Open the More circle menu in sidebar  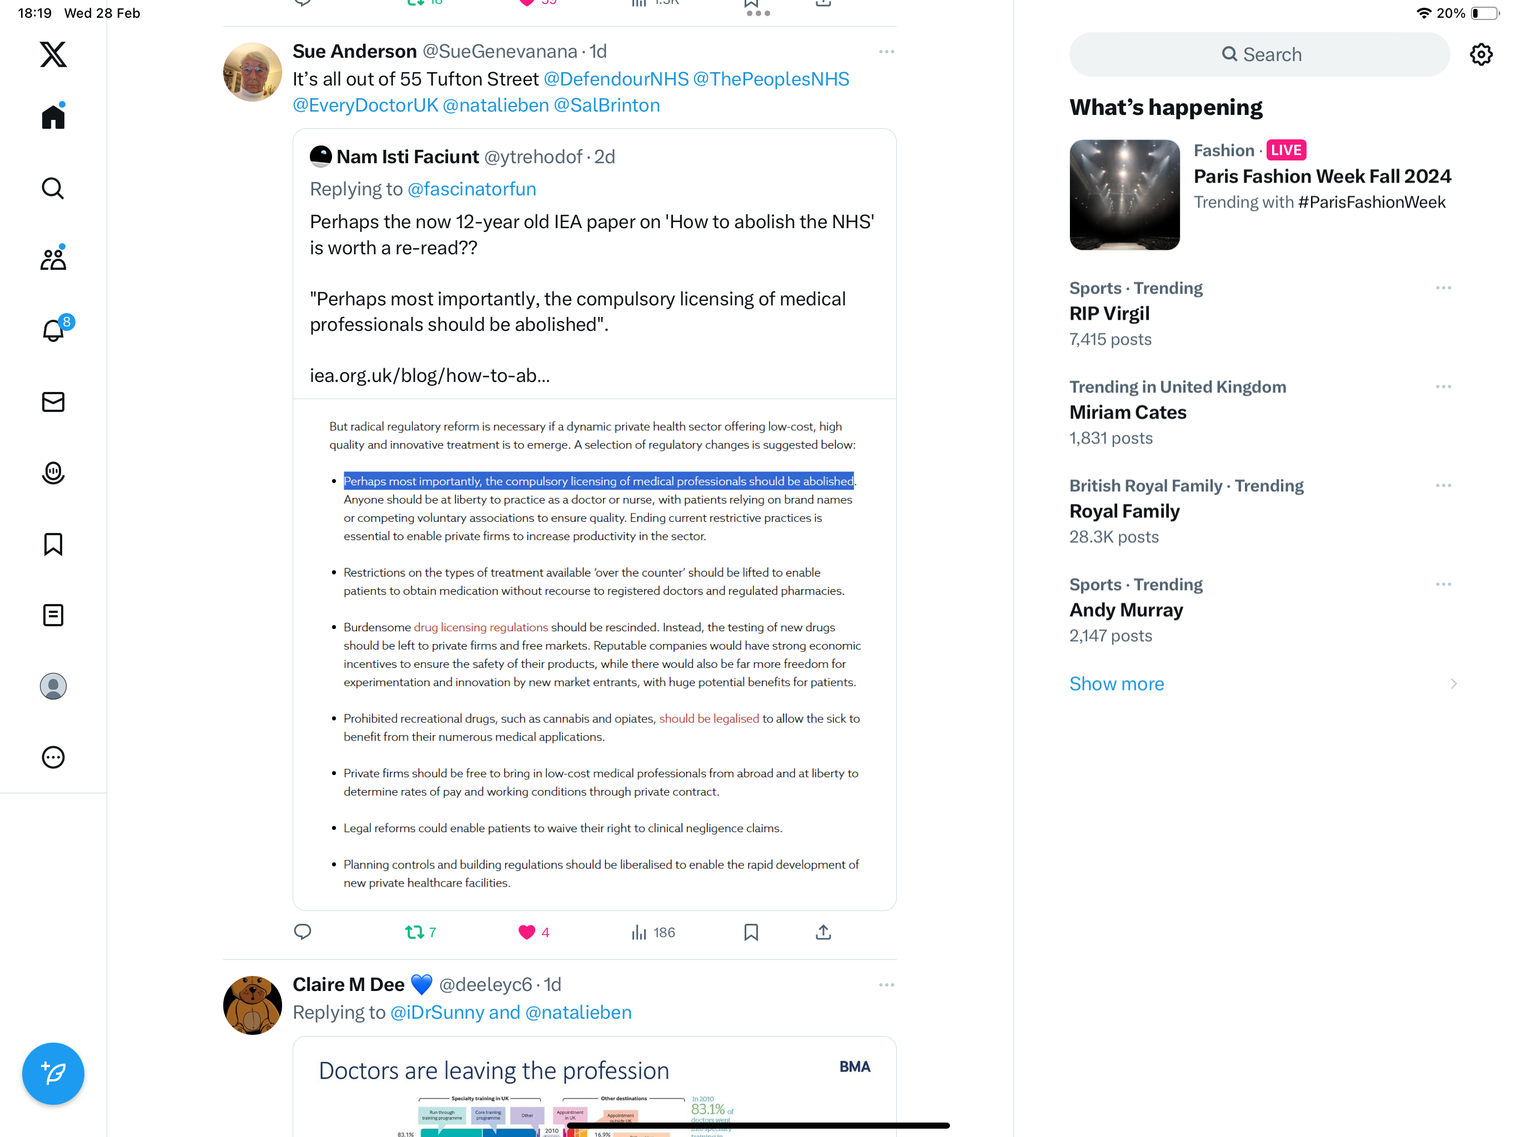click(53, 757)
